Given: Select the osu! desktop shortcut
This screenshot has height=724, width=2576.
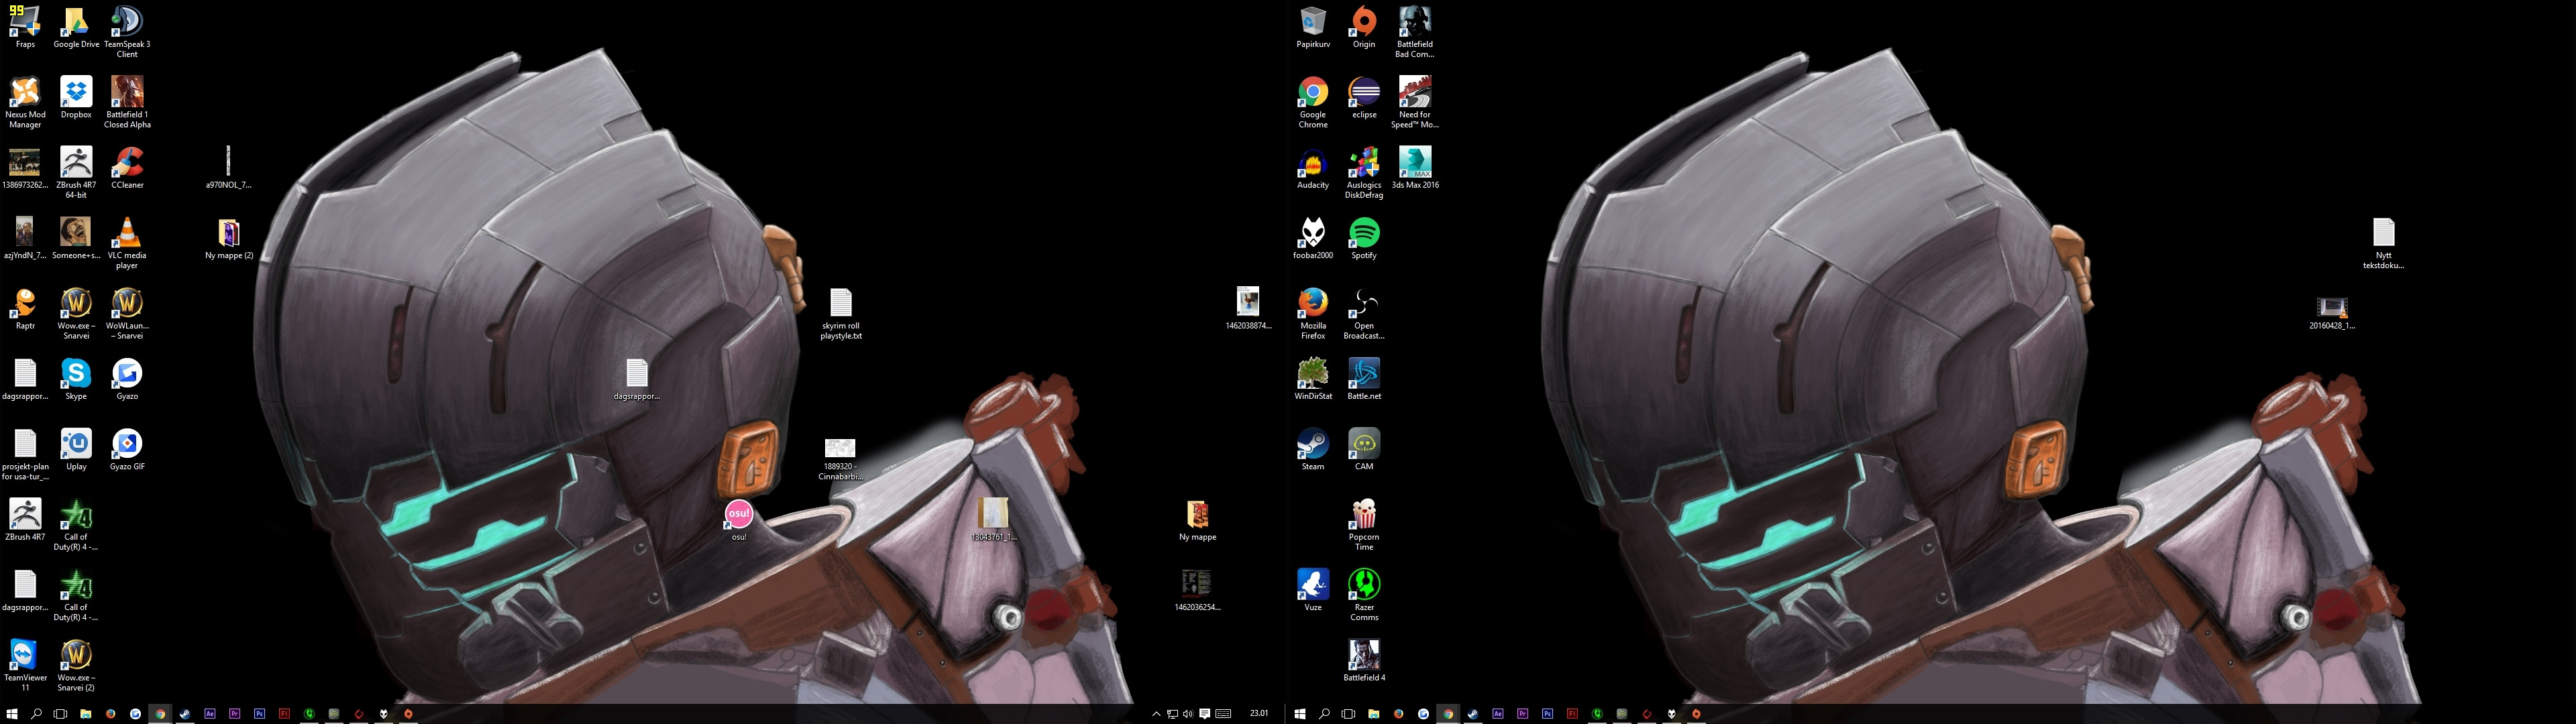Looking at the screenshot, I should tap(739, 520).
